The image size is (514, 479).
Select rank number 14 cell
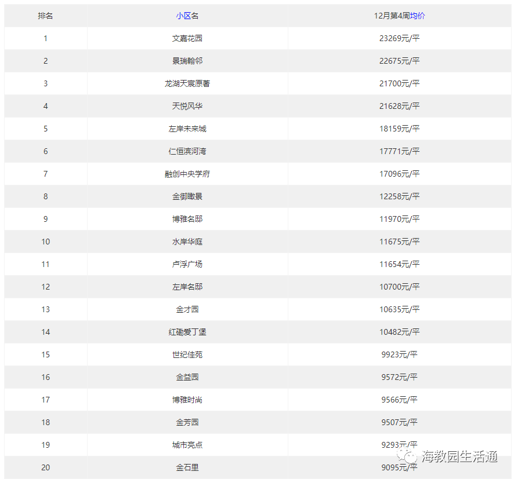(46, 332)
